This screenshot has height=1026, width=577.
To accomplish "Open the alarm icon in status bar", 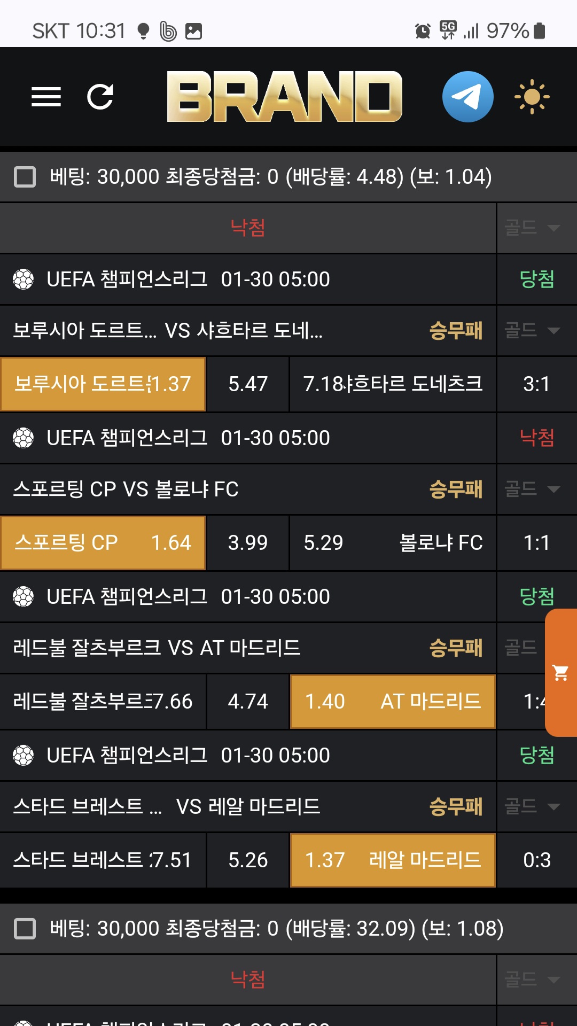I will pos(423,31).
